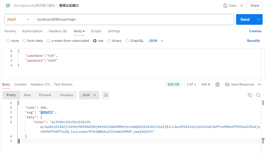Viewport: 265px width, 155px height.
Task: Click the network globe icon
Action: (217, 84)
